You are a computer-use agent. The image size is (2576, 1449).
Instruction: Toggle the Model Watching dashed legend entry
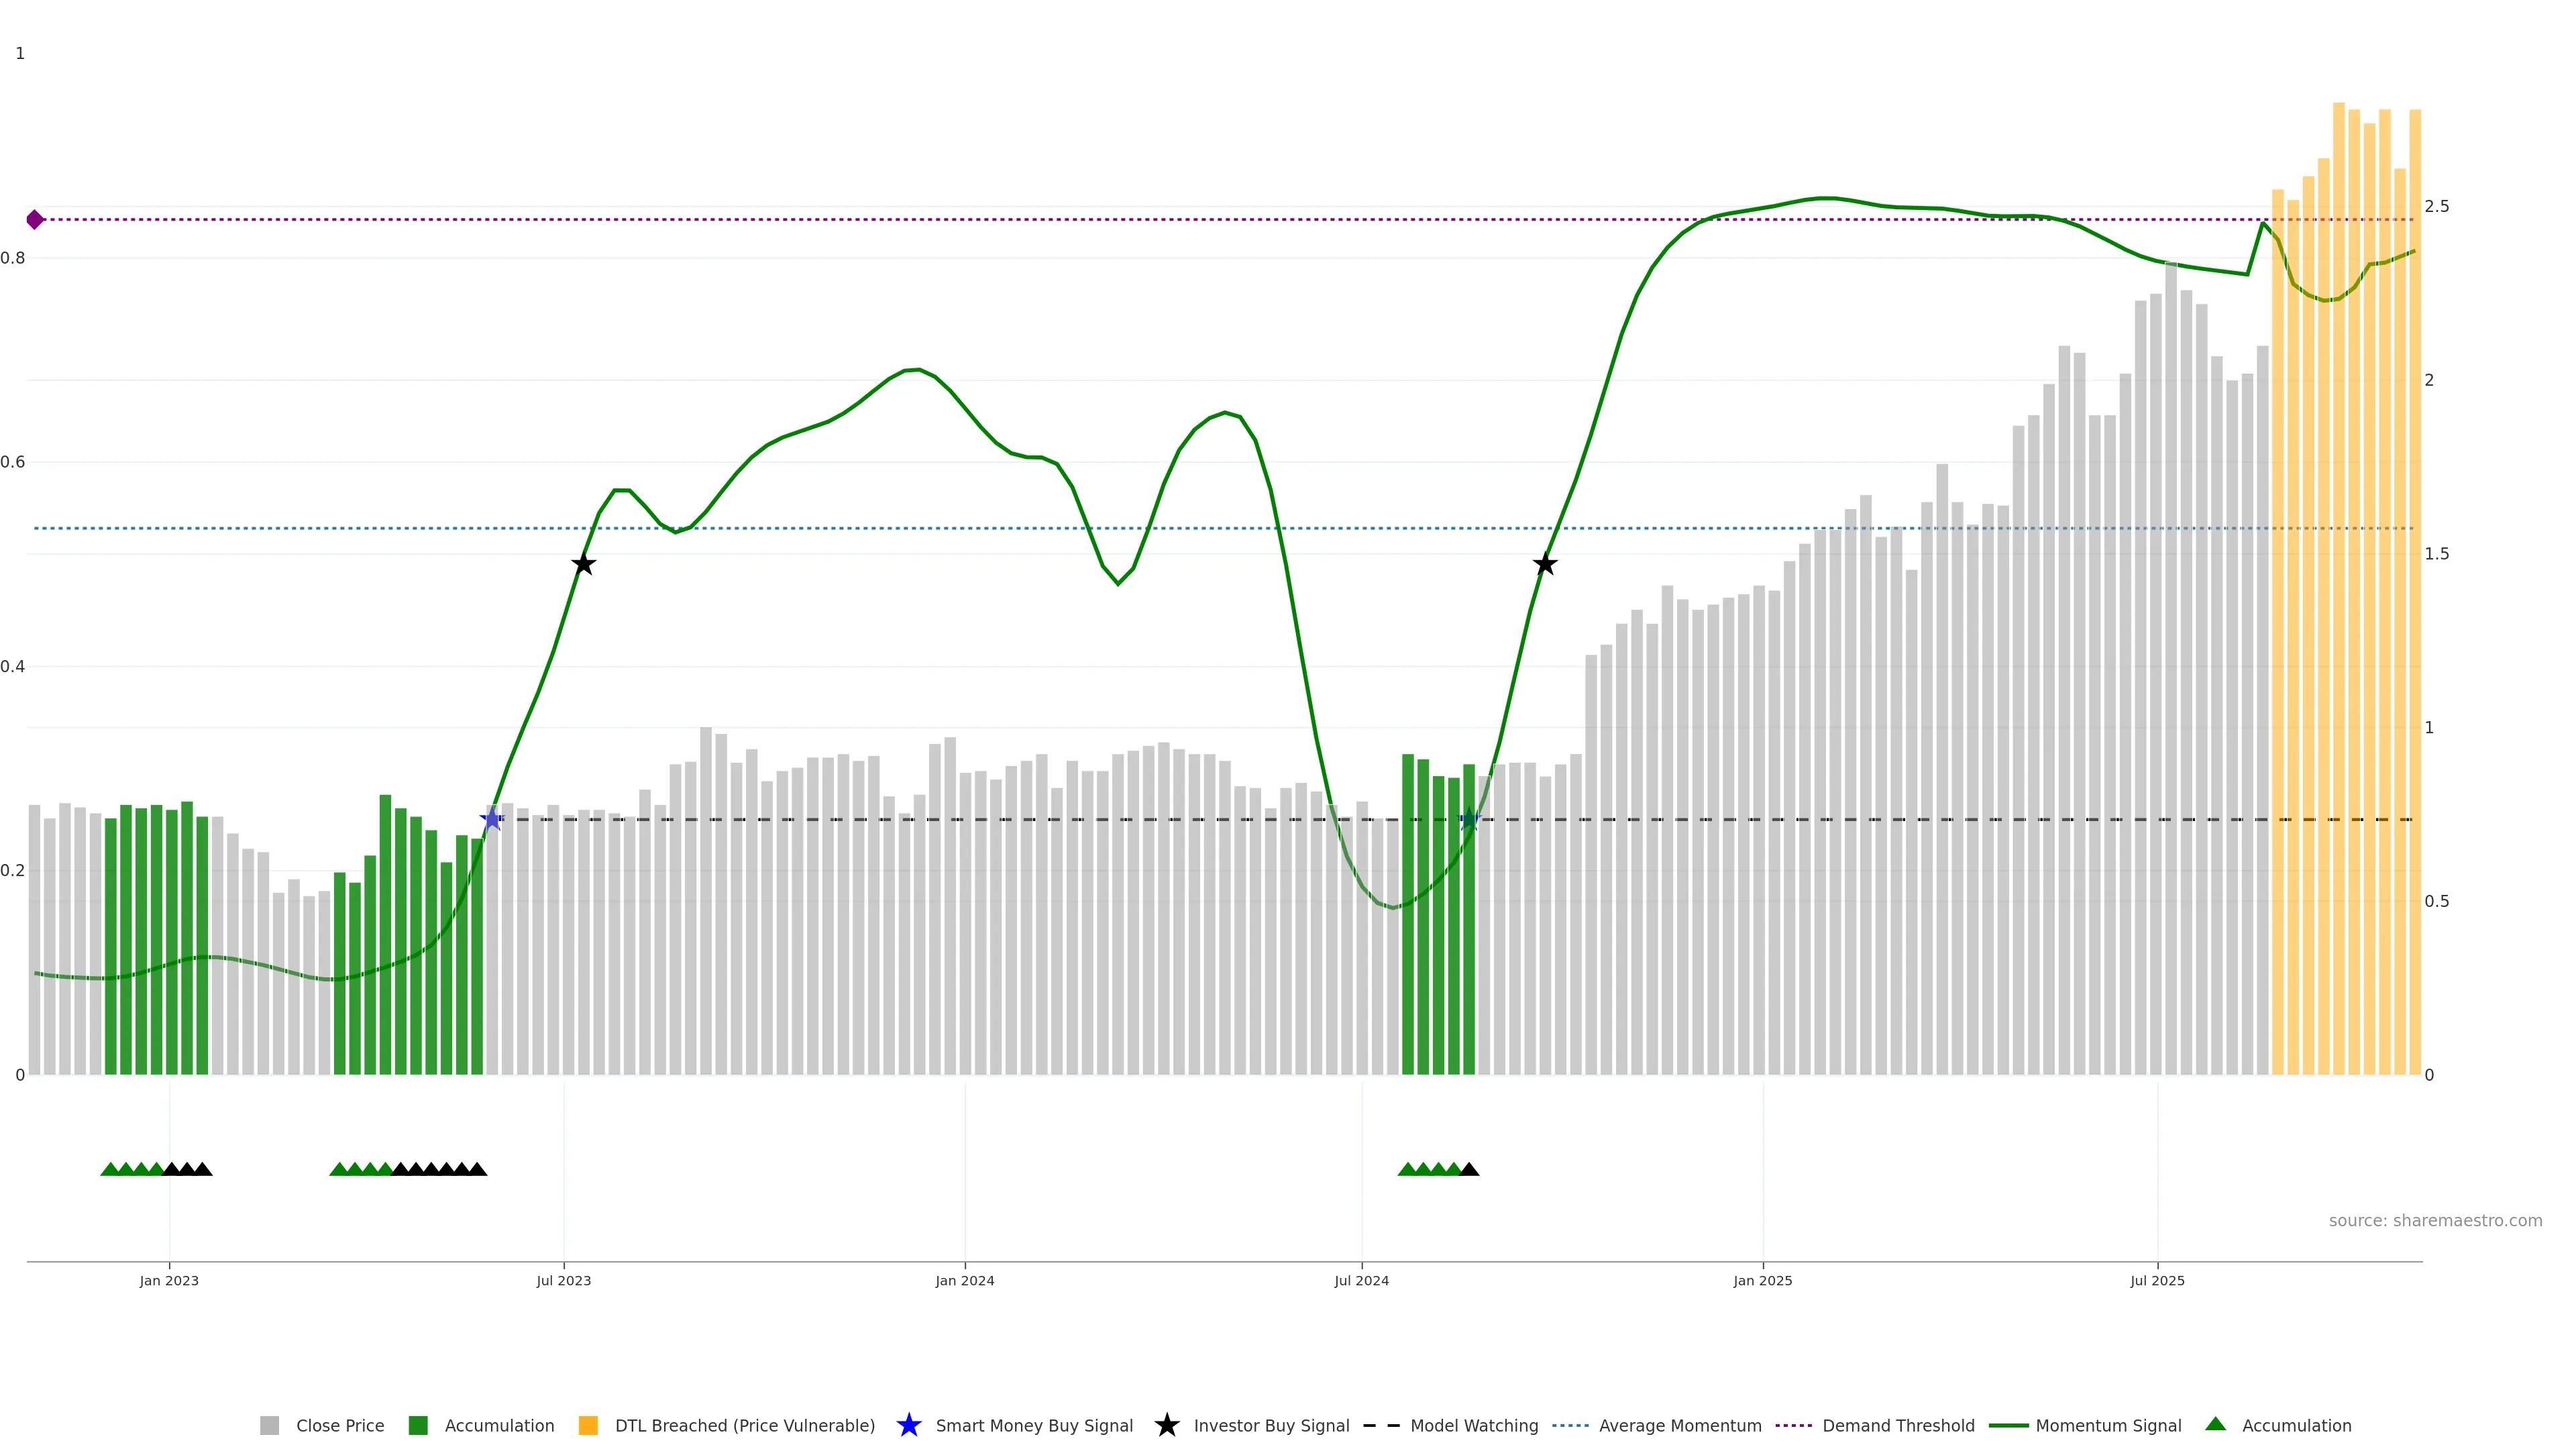pos(1381,1425)
